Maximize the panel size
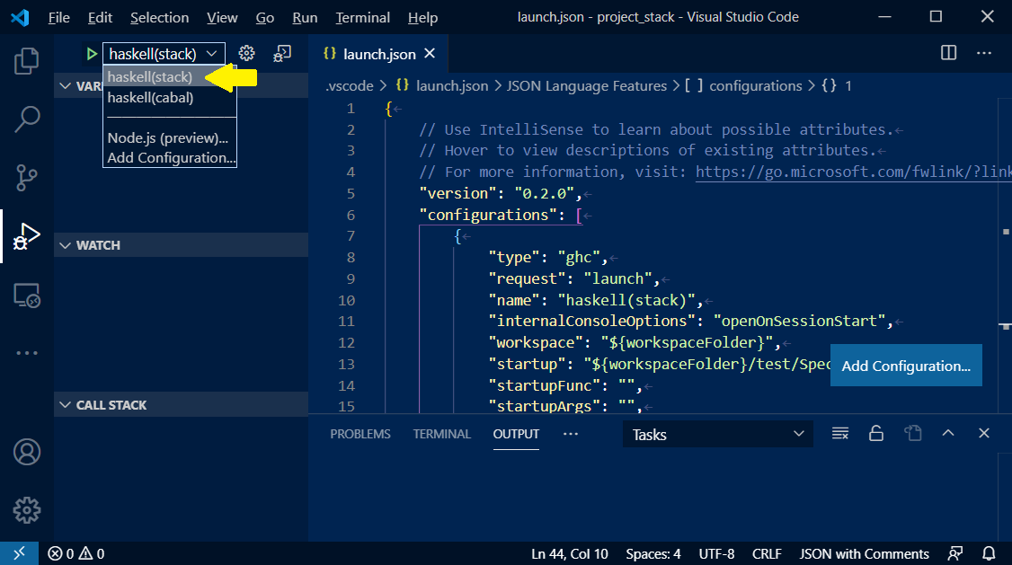This screenshot has height=565, width=1012. (948, 434)
